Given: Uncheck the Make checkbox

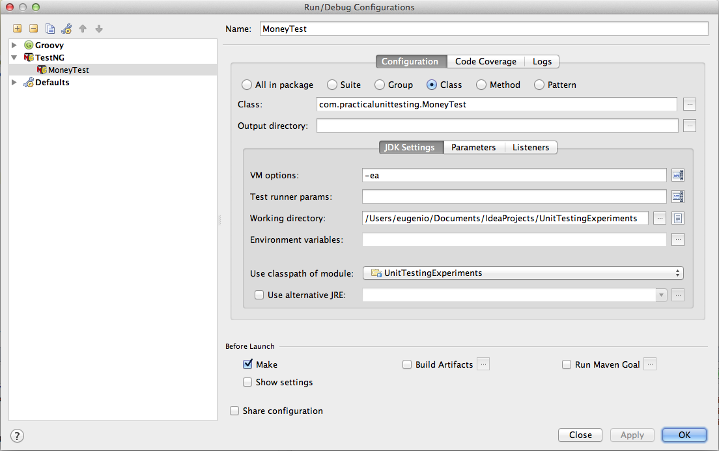Looking at the screenshot, I should coord(247,364).
